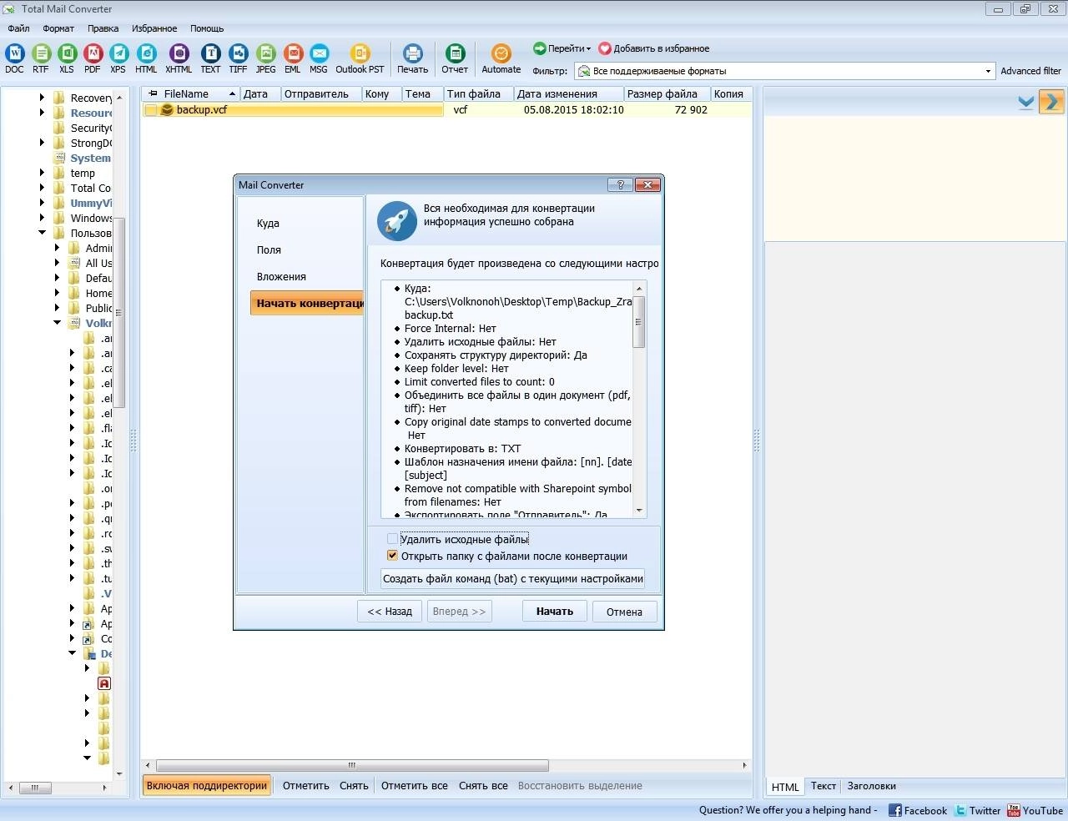Open the Twitter link in status bar
1068x821 pixels.
978,810
